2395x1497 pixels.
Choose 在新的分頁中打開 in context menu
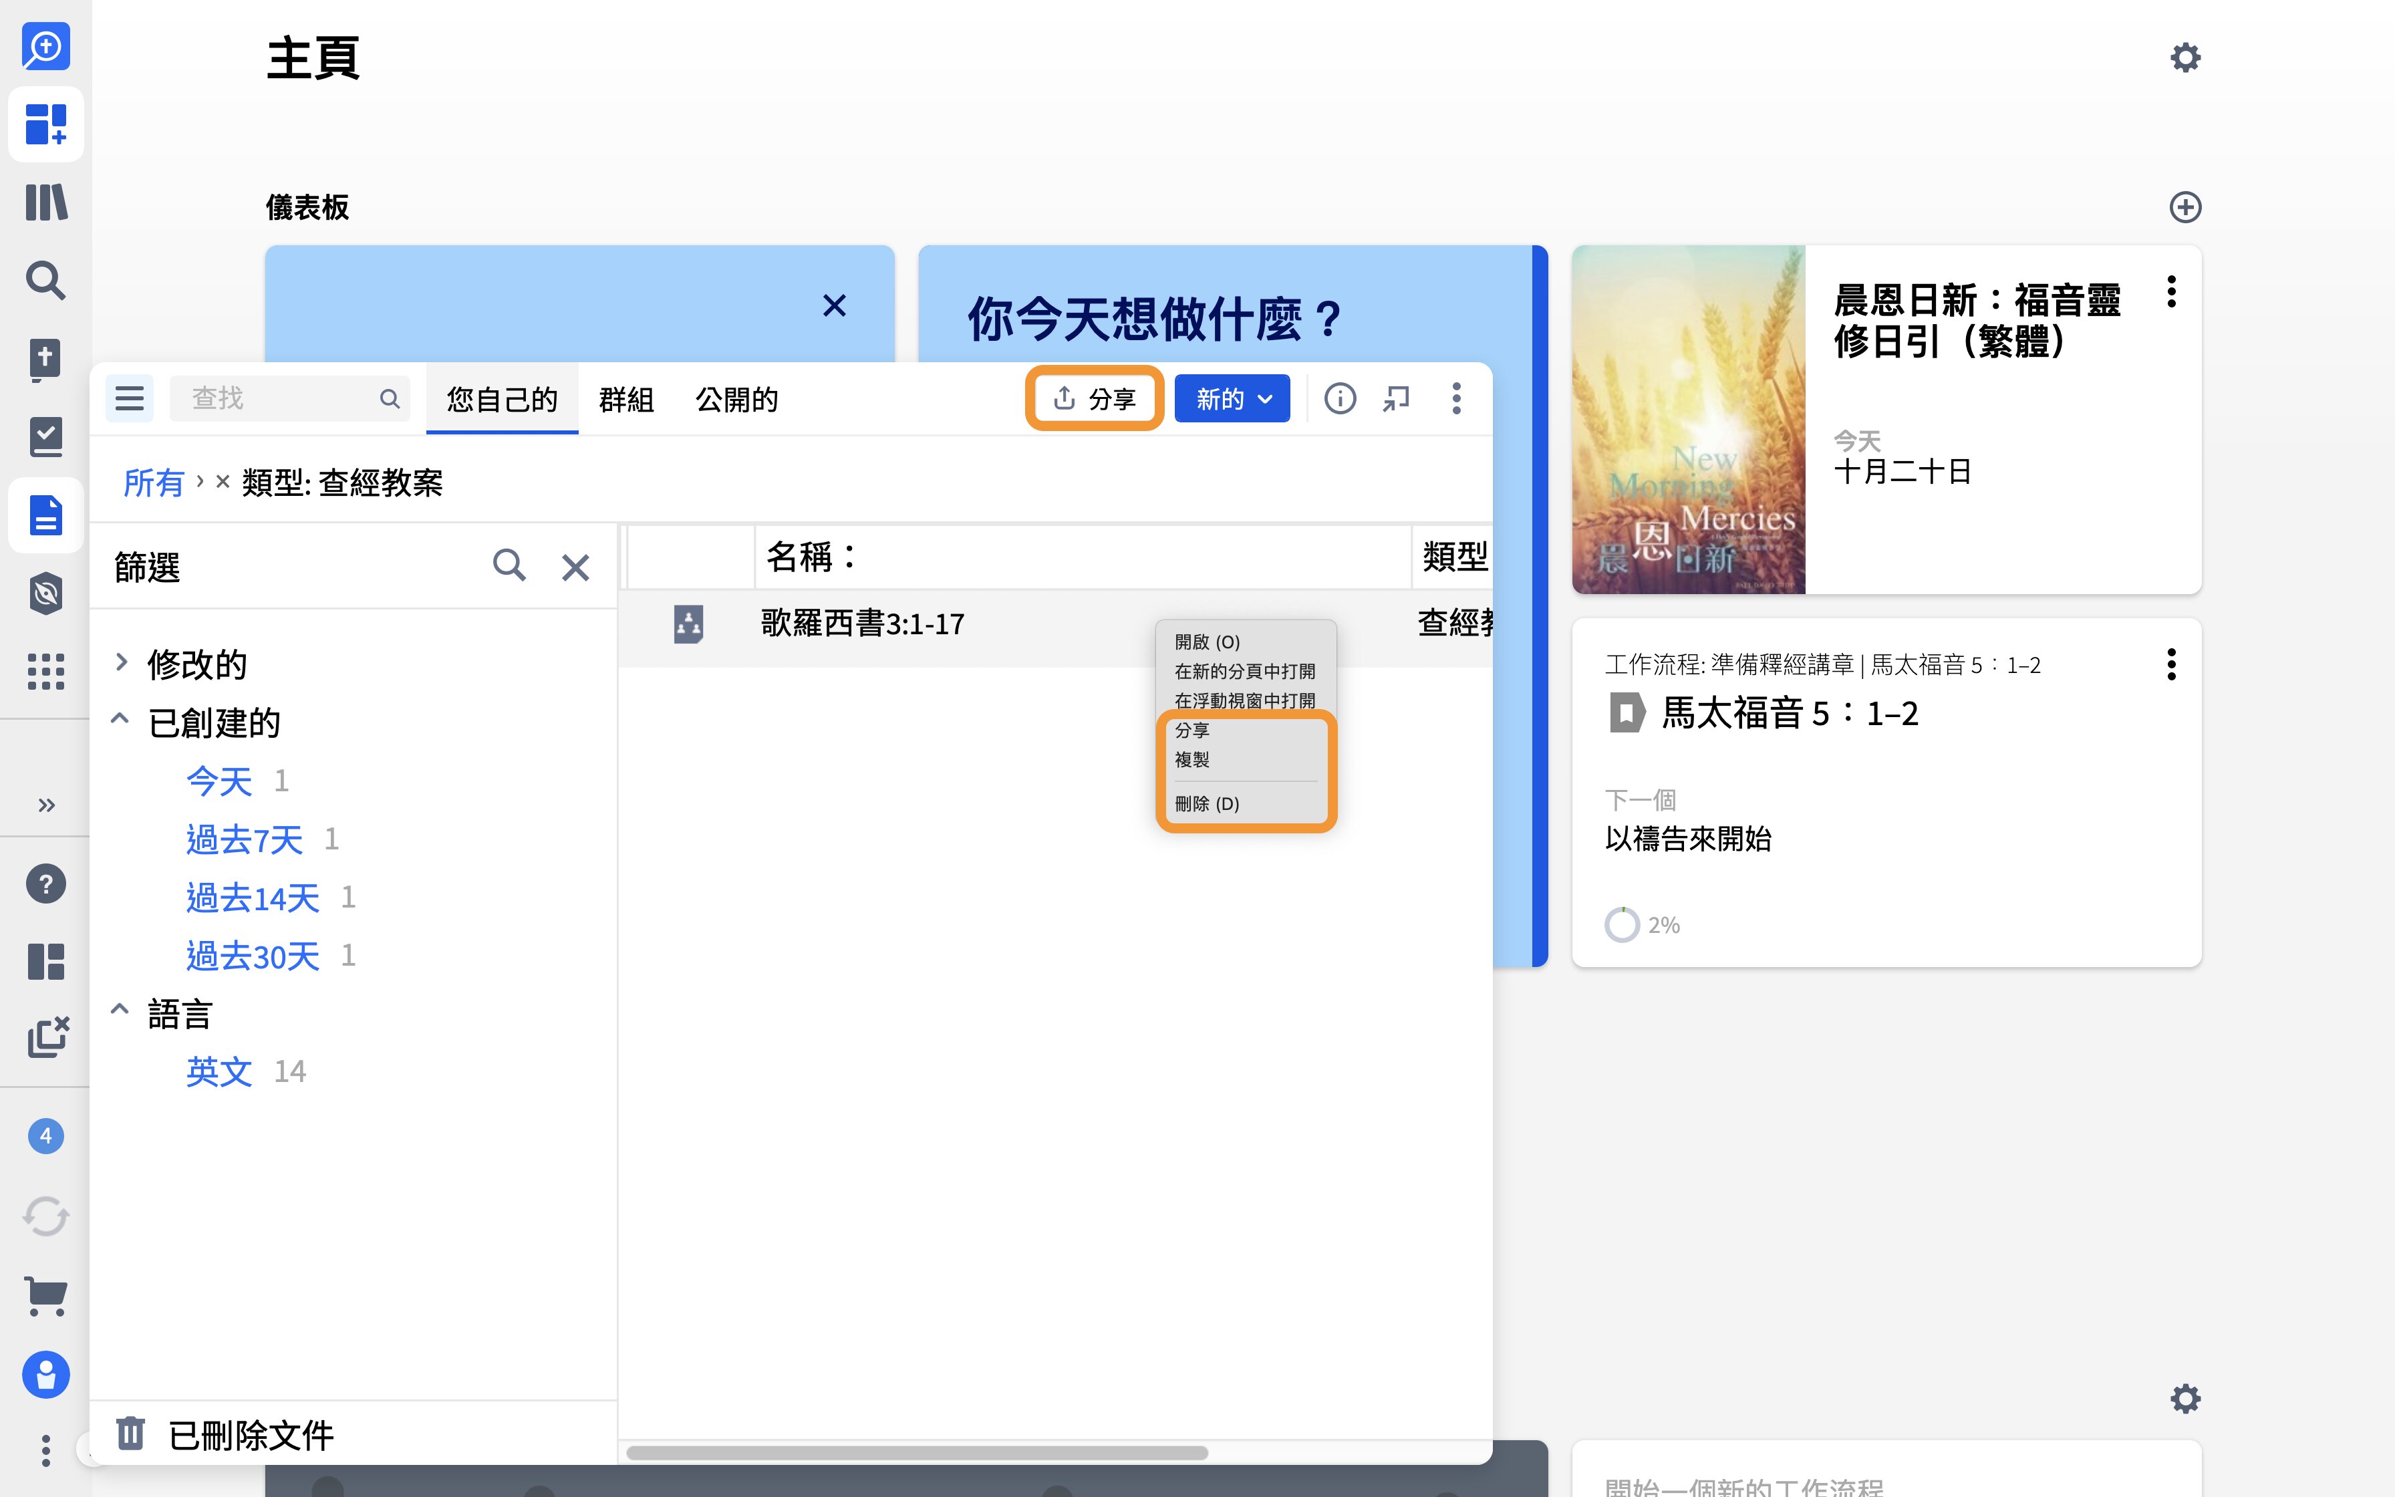click(x=1245, y=671)
